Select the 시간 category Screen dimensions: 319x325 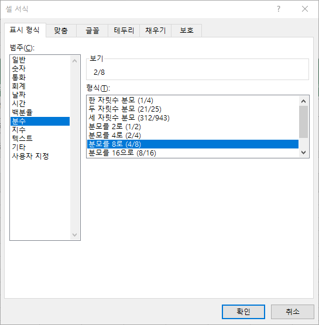[x=40, y=103]
